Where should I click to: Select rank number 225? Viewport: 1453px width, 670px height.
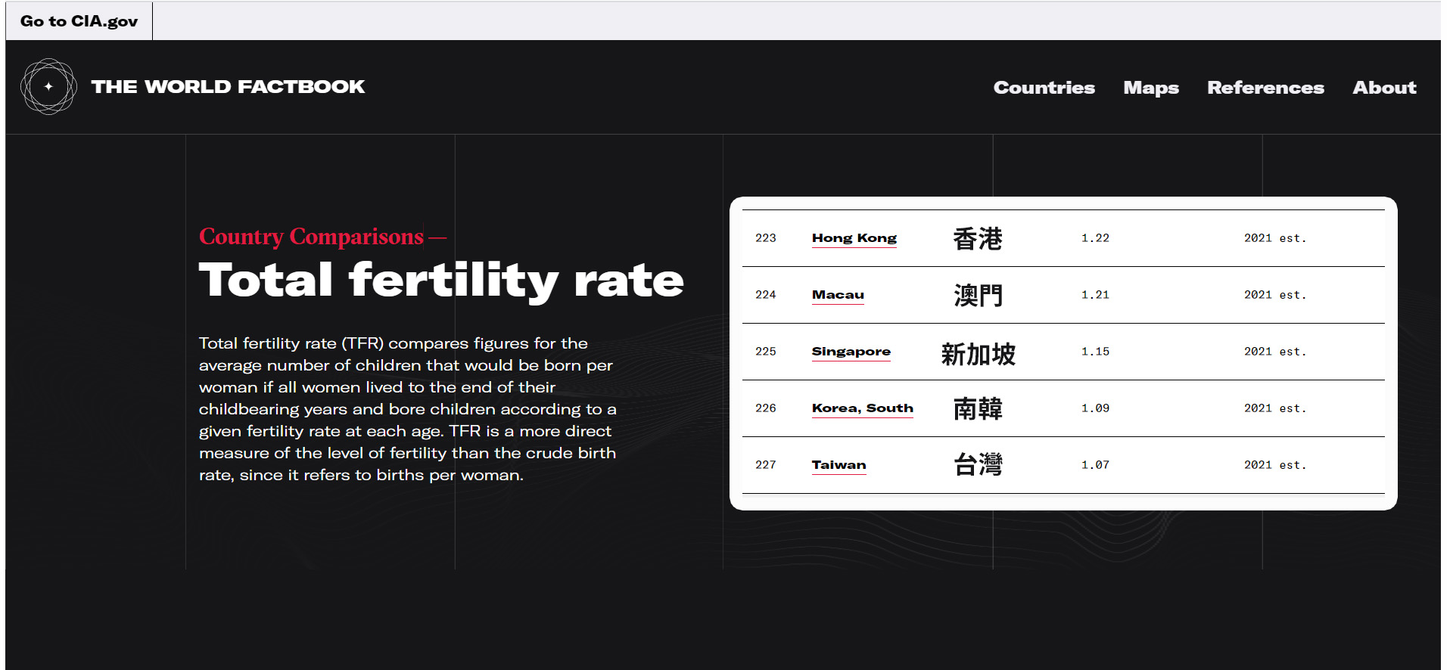click(x=765, y=352)
